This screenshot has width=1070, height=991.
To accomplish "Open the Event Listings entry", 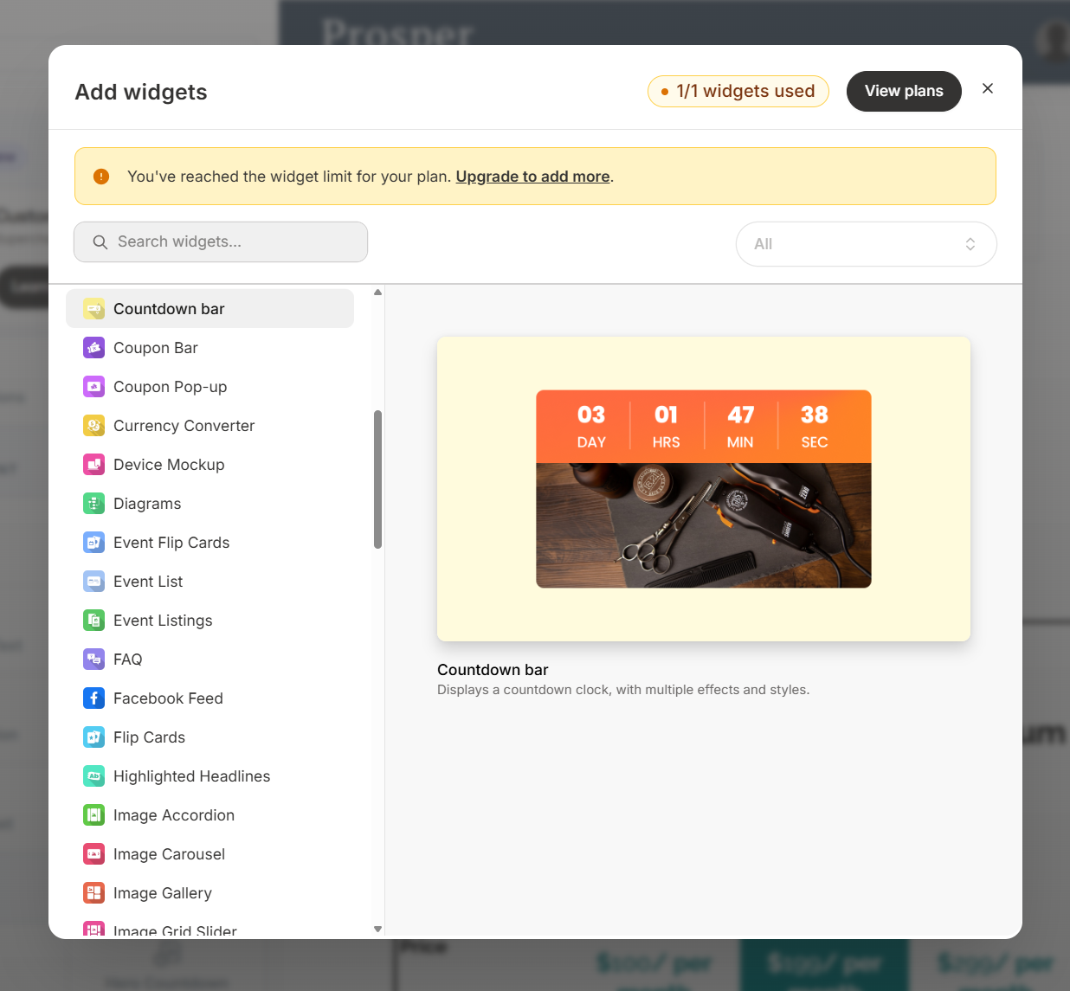I will coord(210,621).
